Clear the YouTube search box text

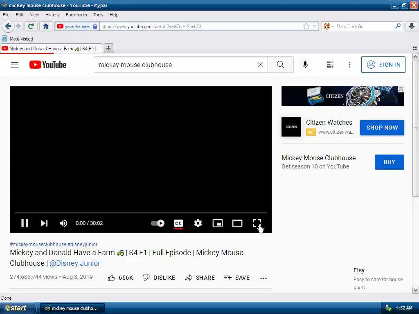[x=260, y=65]
